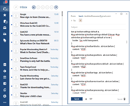Click the message list scrollbar

point(62,14)
